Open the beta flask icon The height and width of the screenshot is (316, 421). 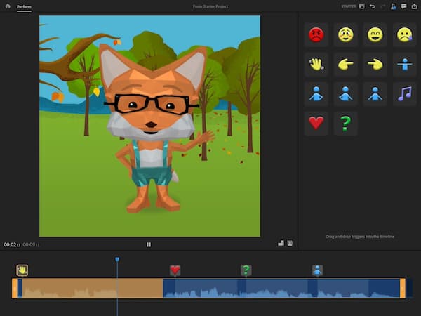(394, 6)
